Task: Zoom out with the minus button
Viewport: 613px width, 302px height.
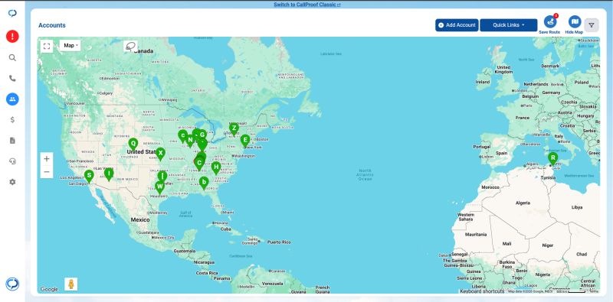Action: point(47,172)
